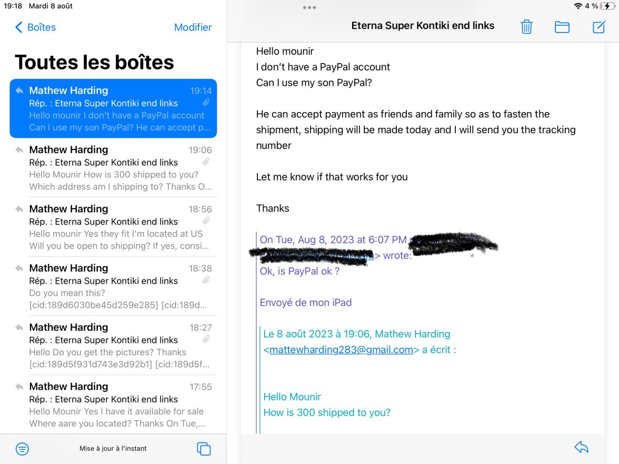Tap the battery indicator in status bar

(x=607, y=6)
